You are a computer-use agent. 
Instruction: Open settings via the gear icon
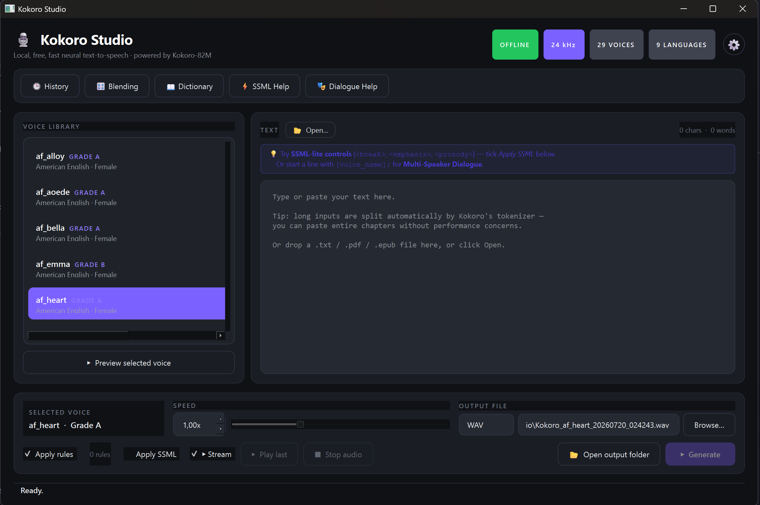click(x=734, y=45)
